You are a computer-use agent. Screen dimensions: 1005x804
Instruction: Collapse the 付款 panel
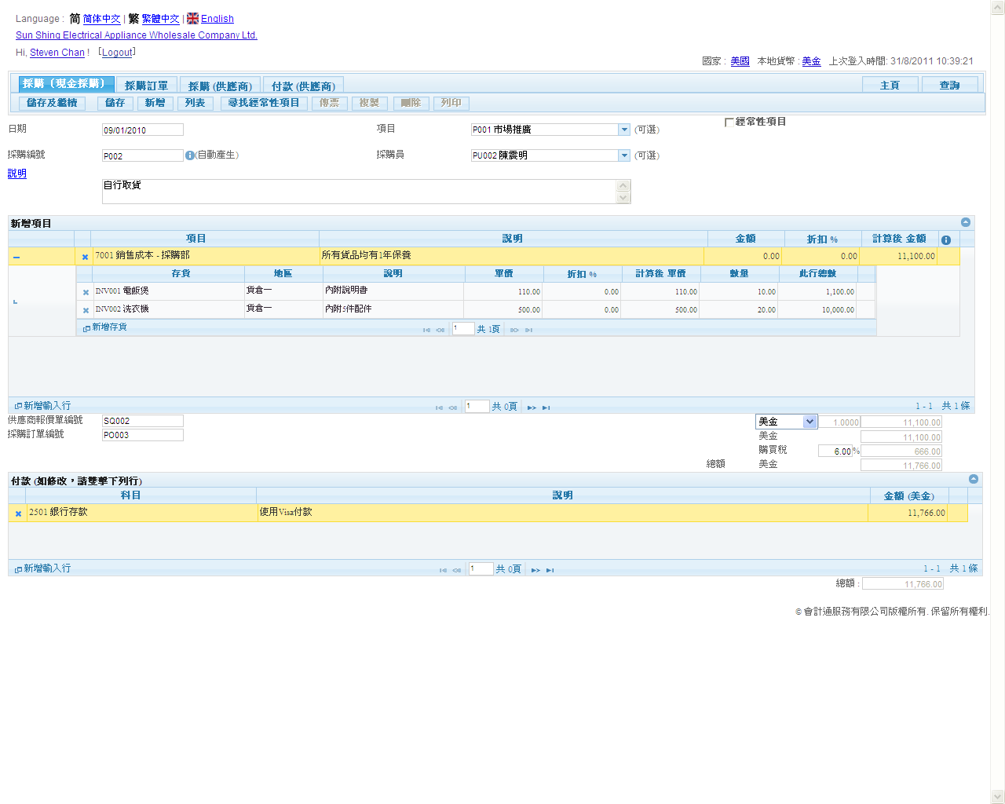coord(974,479)
